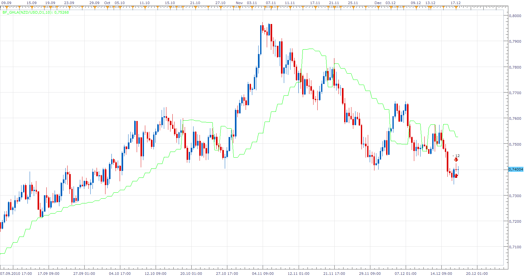Click the '12.11 01:00' bottom time label
Viewport: 526px width, 277px height.
[x=299, y=274]
